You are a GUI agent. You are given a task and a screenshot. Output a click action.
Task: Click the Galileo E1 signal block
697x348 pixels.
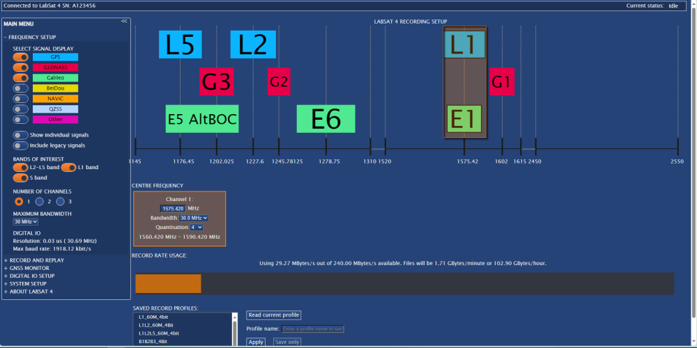click(464, 119)
